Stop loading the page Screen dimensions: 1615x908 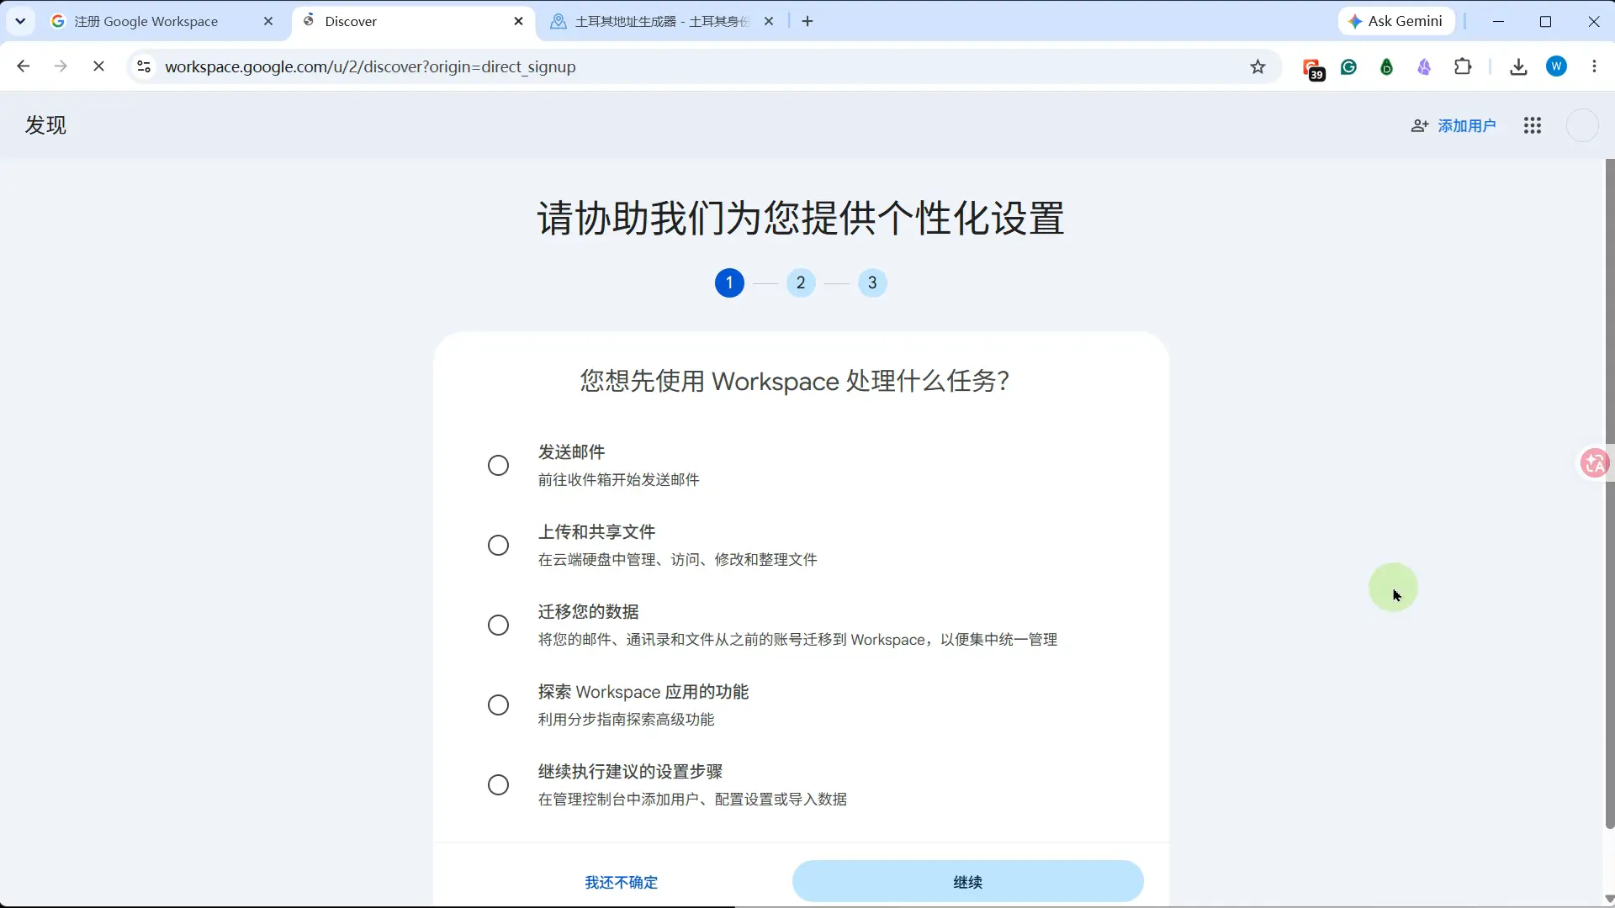[x=98, y=66]
